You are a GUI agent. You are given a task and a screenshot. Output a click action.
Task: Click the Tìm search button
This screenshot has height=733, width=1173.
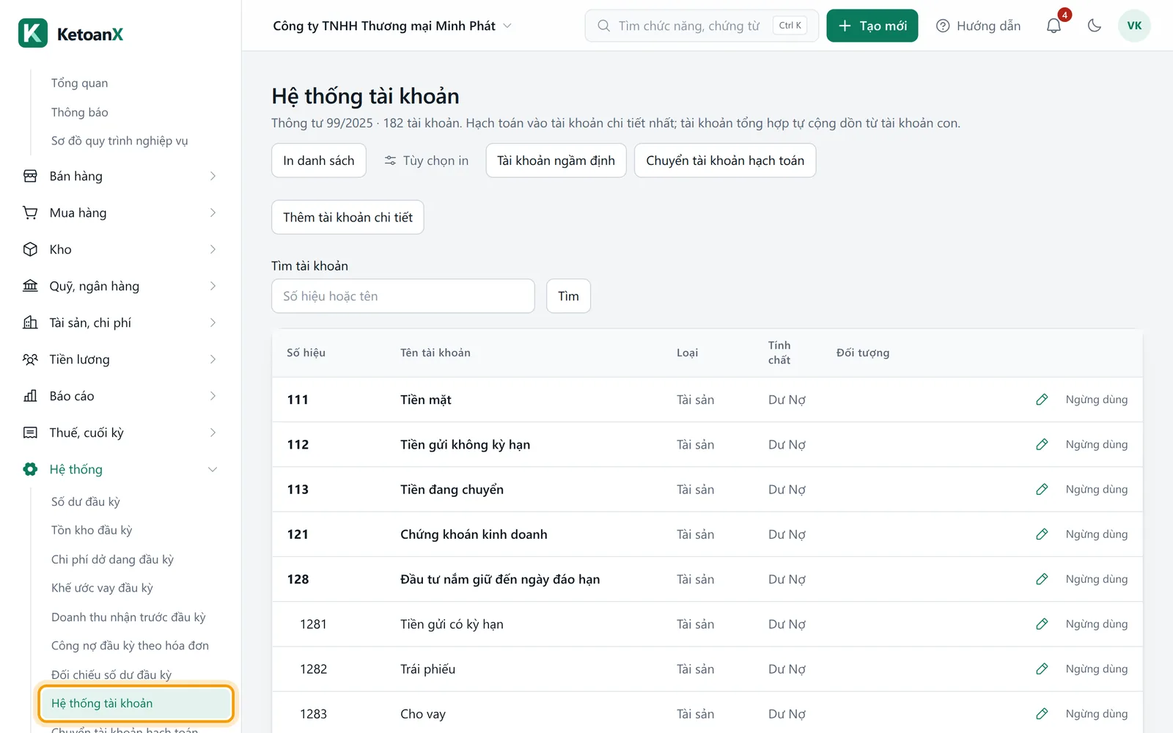tap(568, 296)
